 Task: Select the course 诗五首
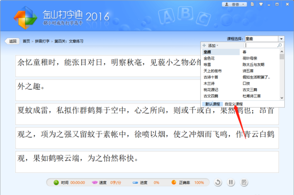pyautogui.click(x=248, y=71)
